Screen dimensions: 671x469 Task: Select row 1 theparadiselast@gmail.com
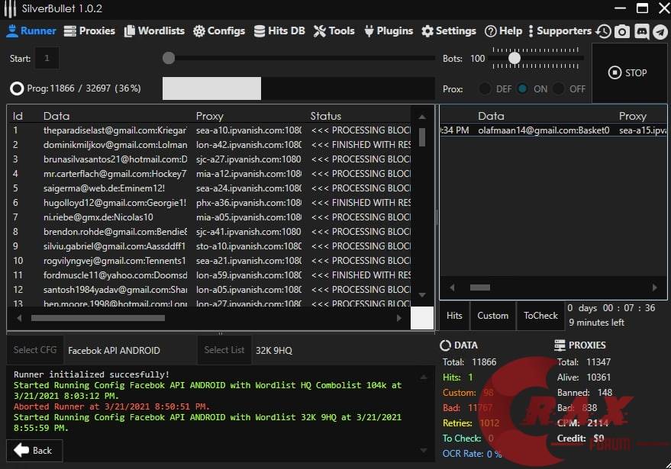[x=210, y=130]
